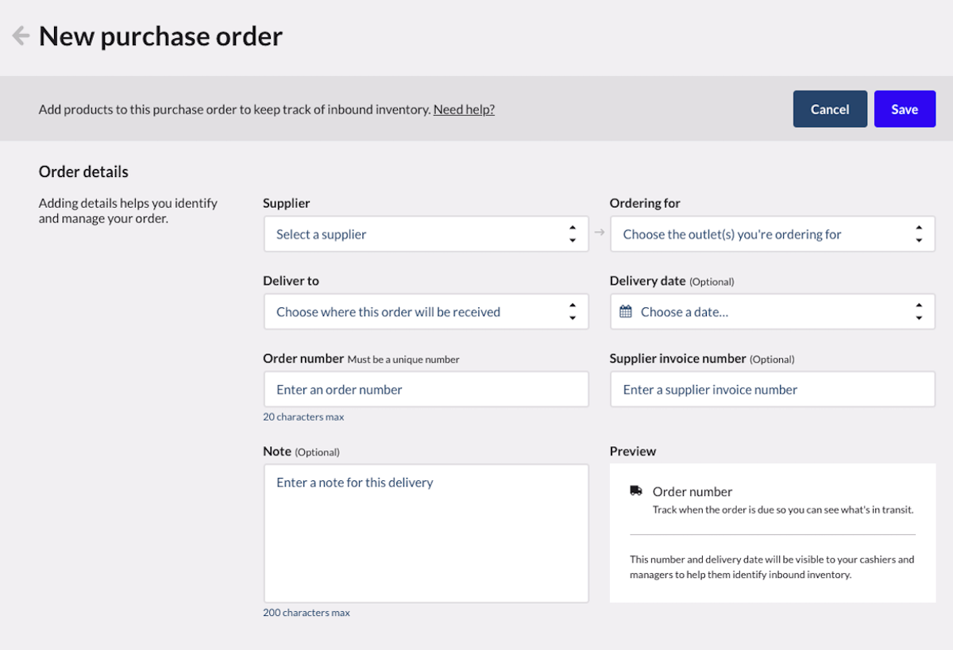Click the back arrow beside New purchase order
This screenshot has height=650, width=953.
click(21, 36)
